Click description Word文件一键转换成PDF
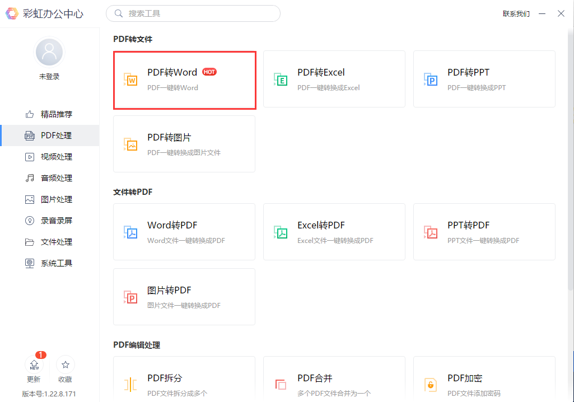 tap(186, 241)
